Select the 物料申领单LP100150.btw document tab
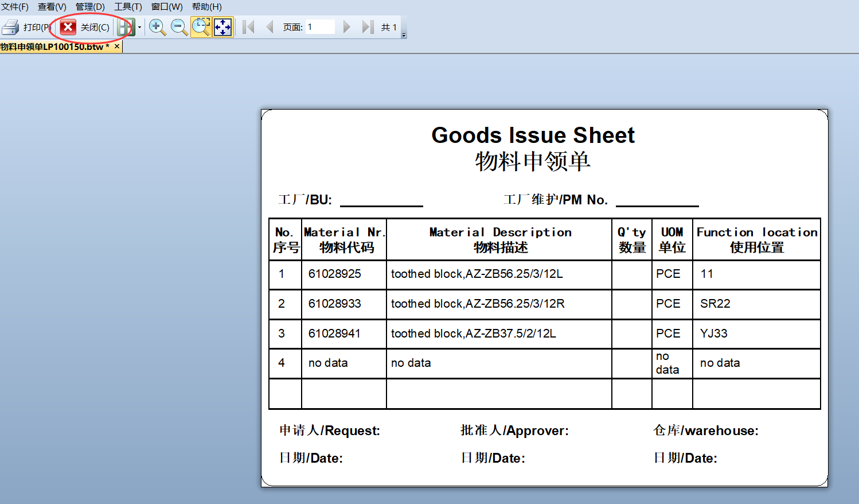This screenshot has height=504, width=859. tap(54, 46)
